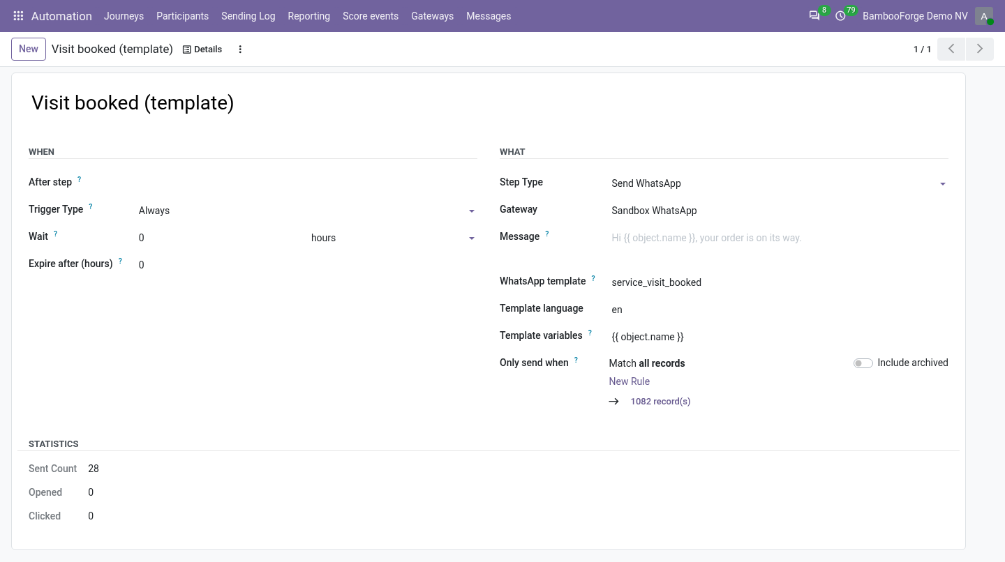Show help tooltip for Message field
This screenshot has width=1005, height=562.
coord(546,234)
